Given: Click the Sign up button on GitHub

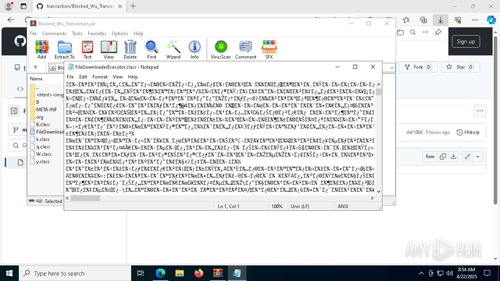Looking at the screenshot, I should pos(466,41).
